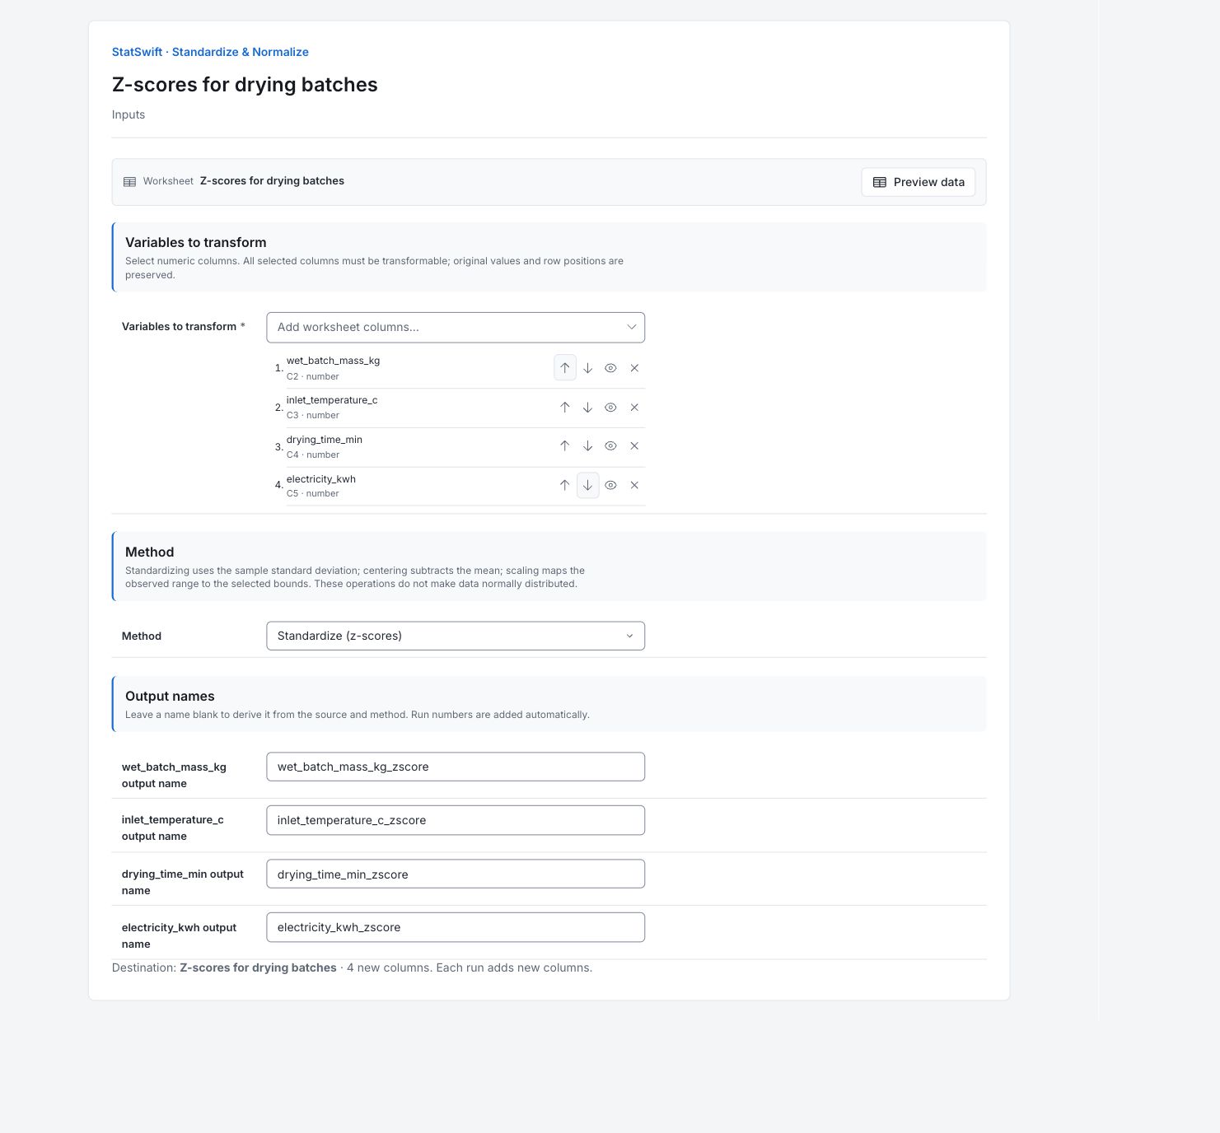
Task: Click the Destination summary text
Action: [x=352, y=967]
